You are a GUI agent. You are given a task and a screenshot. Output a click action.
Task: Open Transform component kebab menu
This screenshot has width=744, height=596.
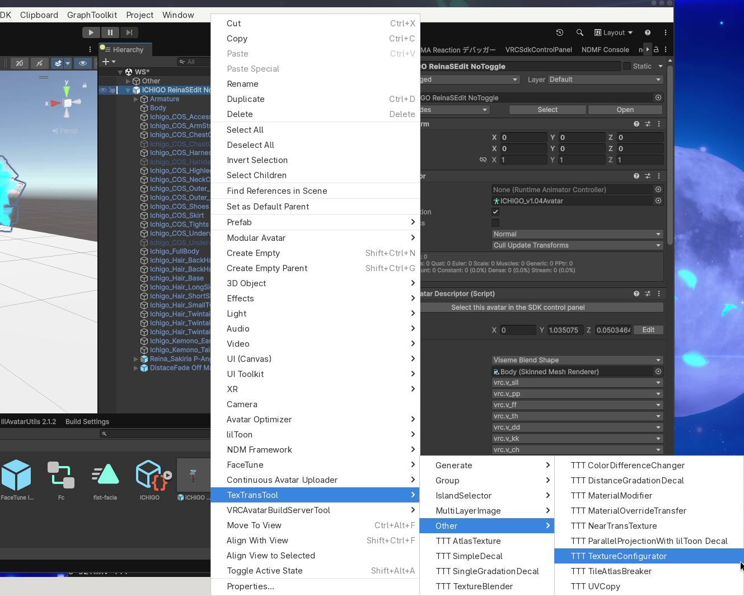(x=659, y=124)
